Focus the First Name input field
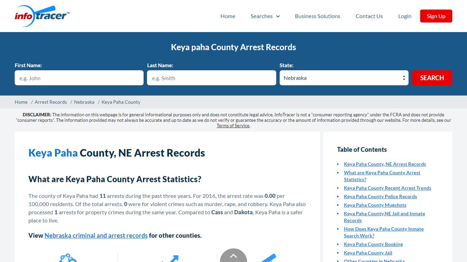 [x=79, y=78]
